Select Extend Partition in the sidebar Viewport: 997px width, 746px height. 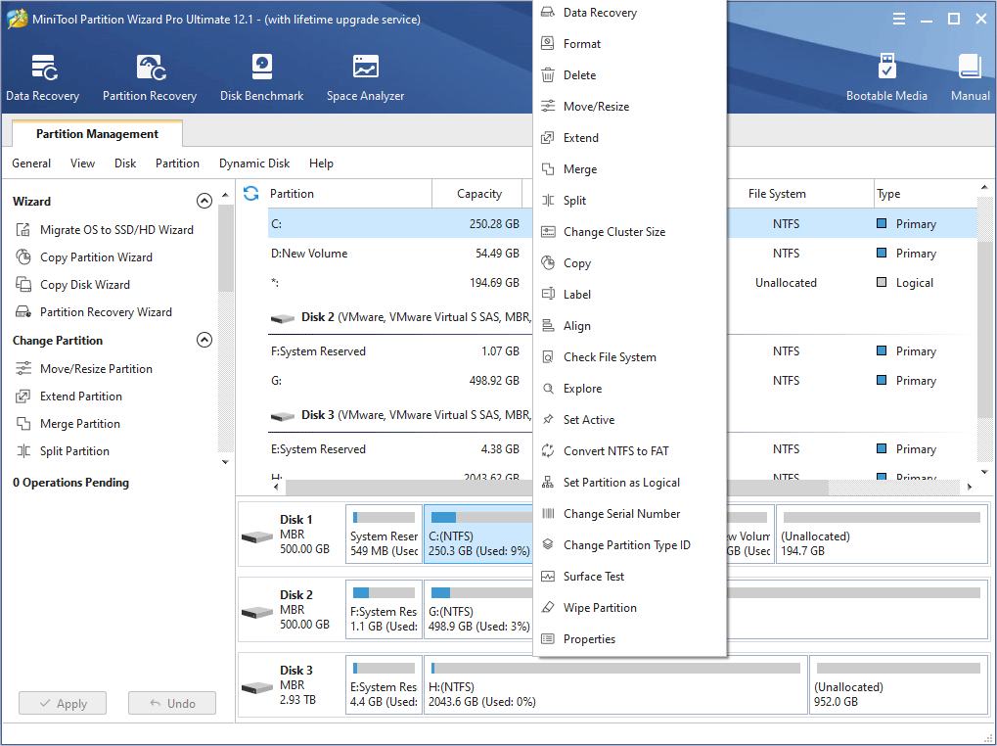click(x=80, y=396)
